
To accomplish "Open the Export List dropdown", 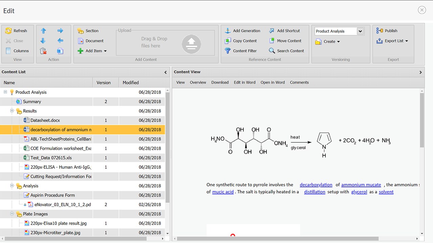I will 392,41.
